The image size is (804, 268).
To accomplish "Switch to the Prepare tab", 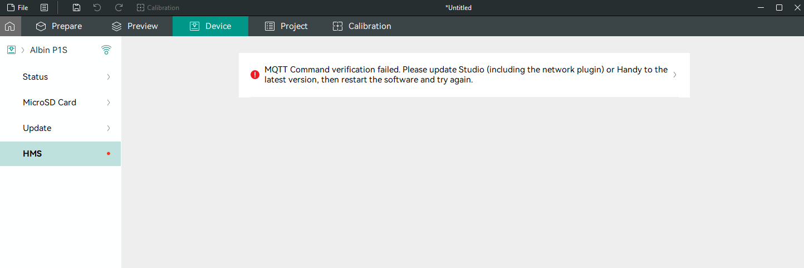I will (58, 26).
